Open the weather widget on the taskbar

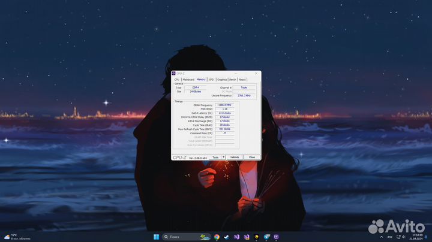pos(17,237)
